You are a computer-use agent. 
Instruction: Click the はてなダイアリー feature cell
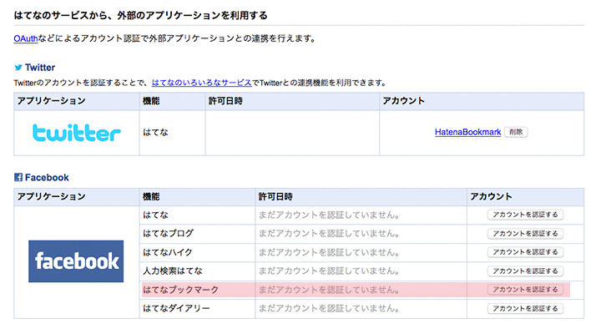pos(197,308)
